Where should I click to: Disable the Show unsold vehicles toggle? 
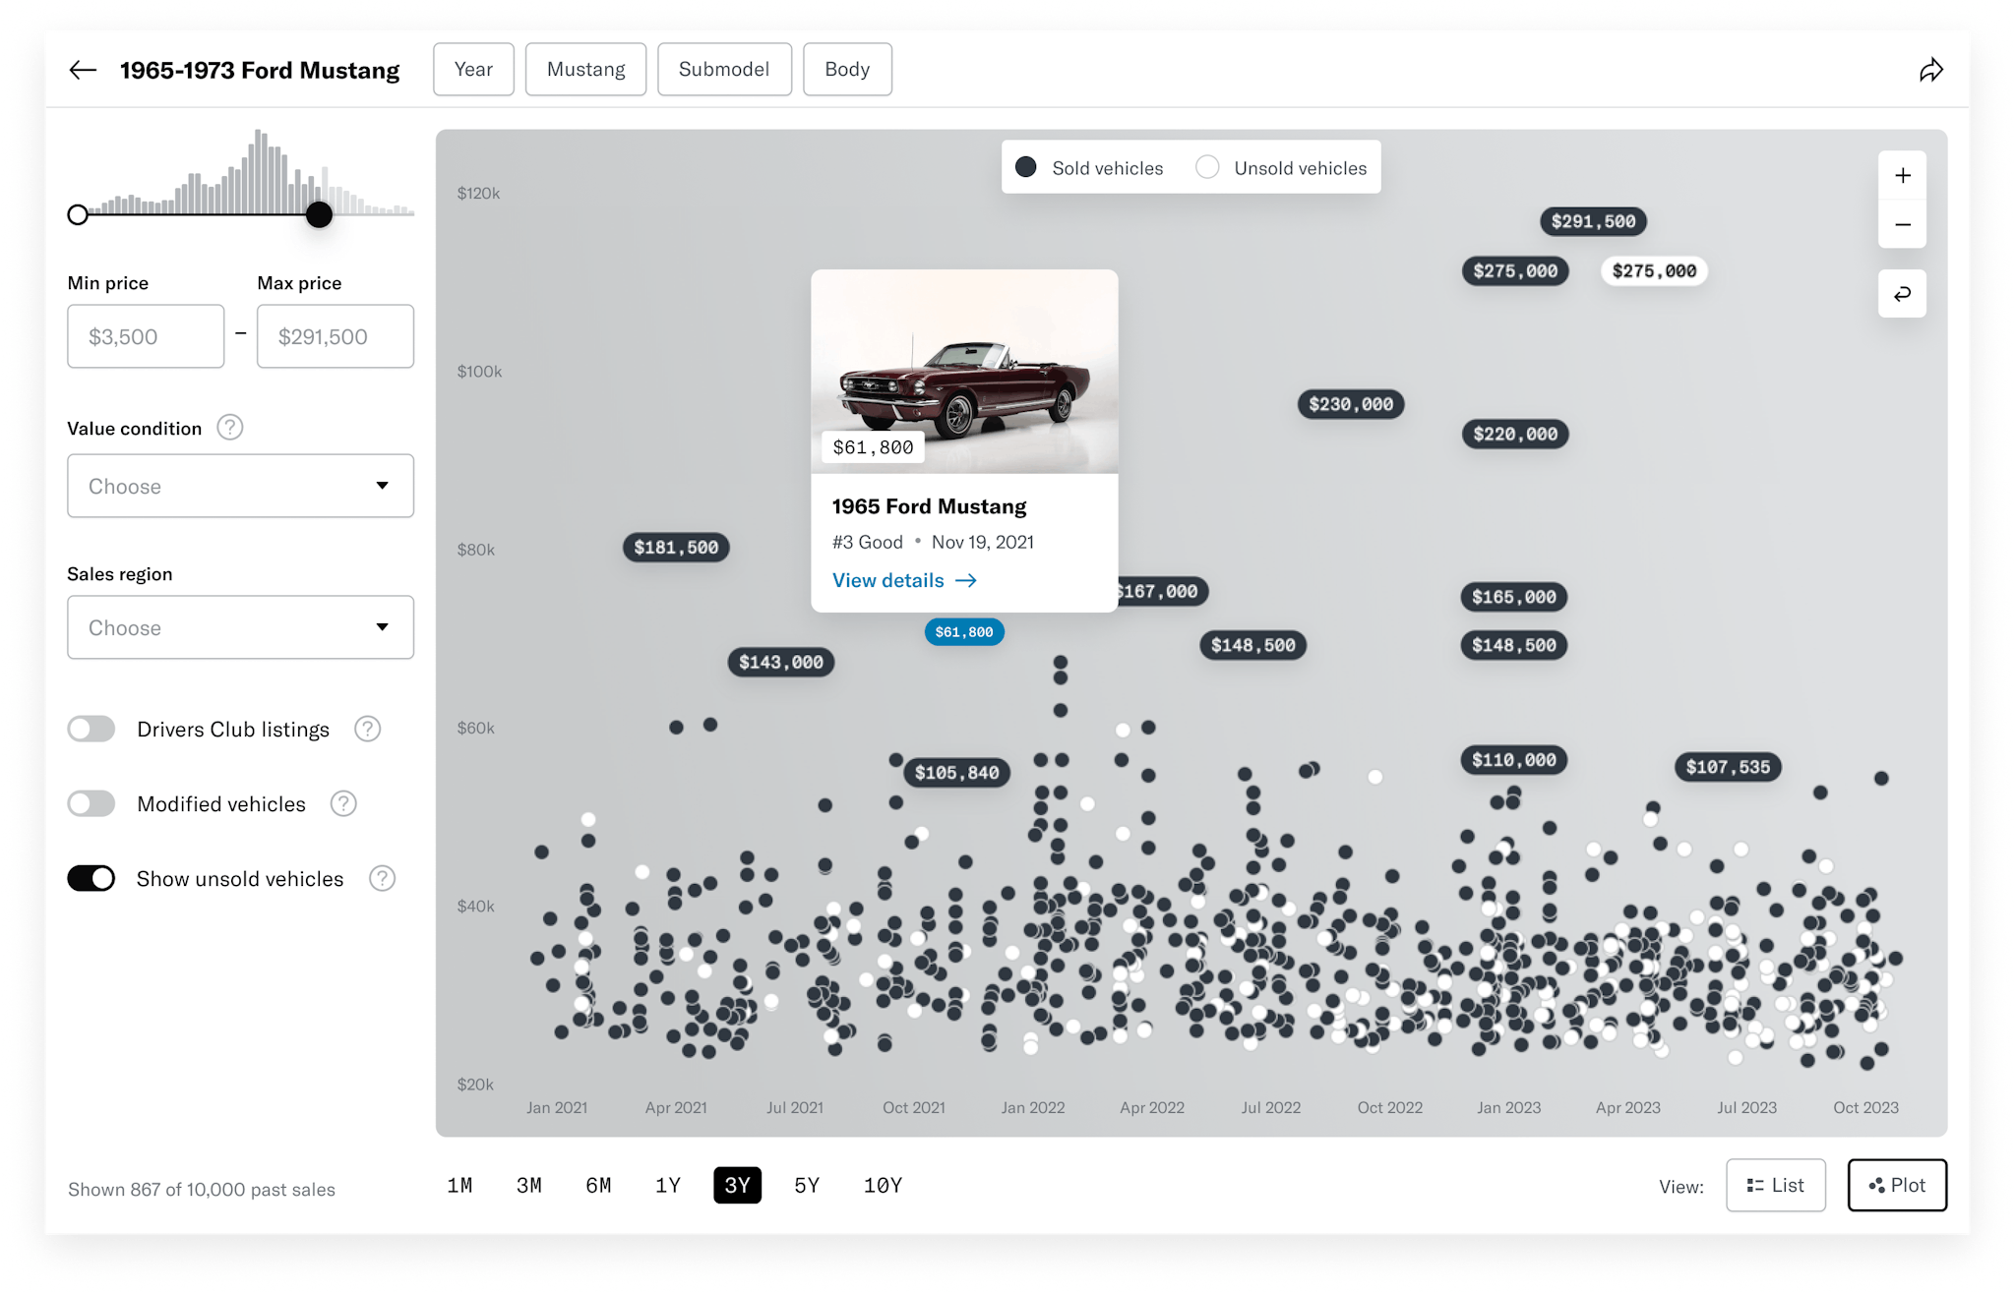[91, 878]
